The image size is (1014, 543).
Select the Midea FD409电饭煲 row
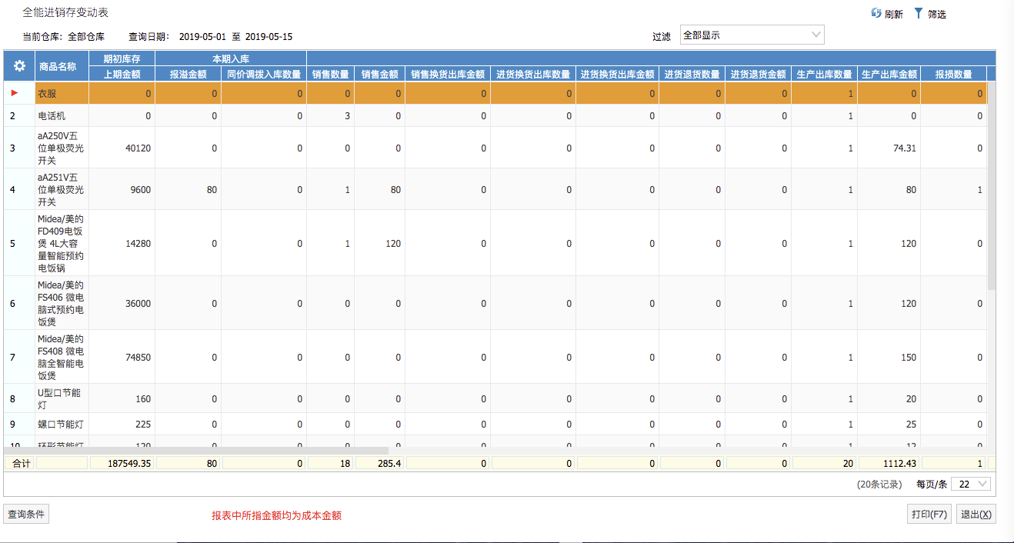pyautogui.click(x=495, y=243)
